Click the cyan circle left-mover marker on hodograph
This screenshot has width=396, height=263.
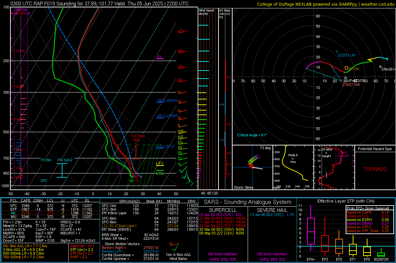click(337, 51)
